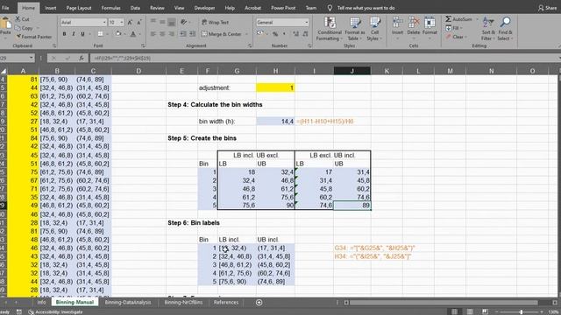Open Cell Styles gallery
561x315 pixels.
coord(374,29)
